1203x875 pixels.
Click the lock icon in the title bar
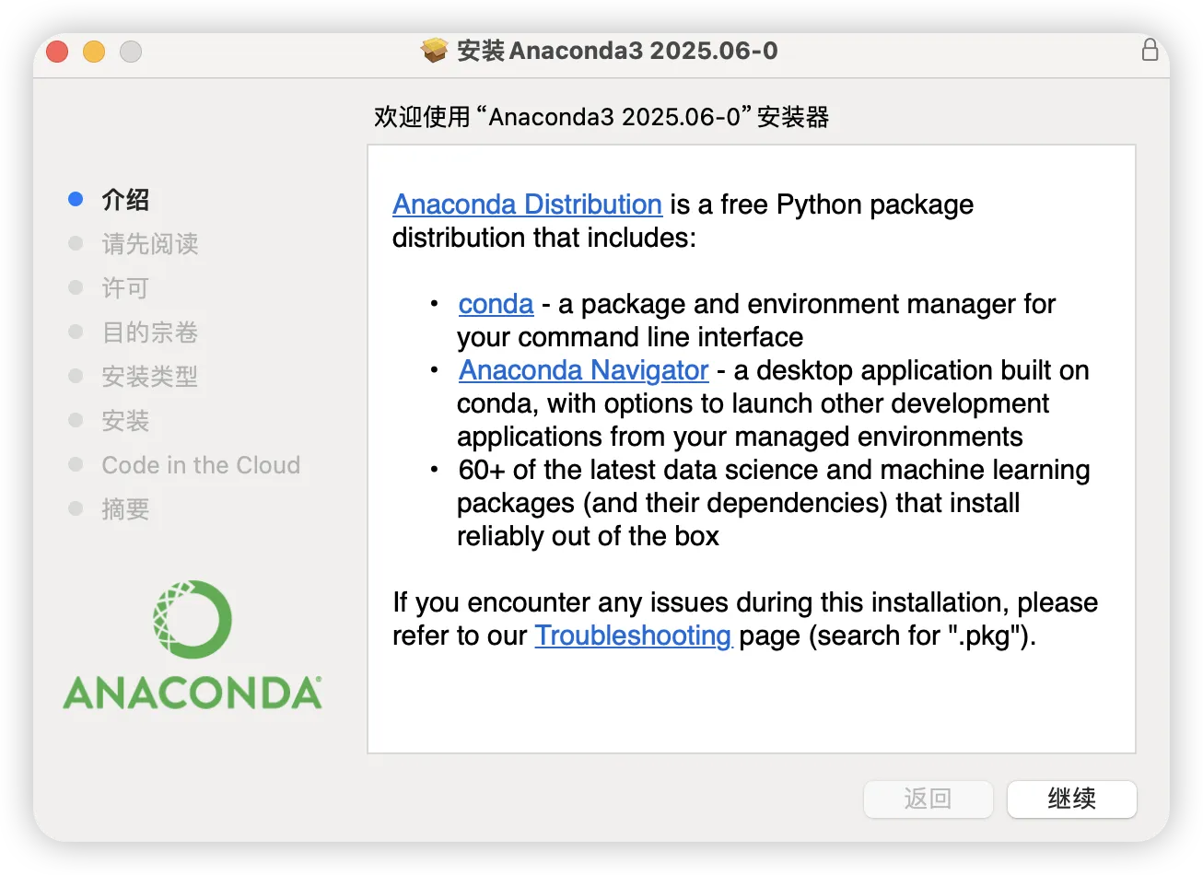1150,50
